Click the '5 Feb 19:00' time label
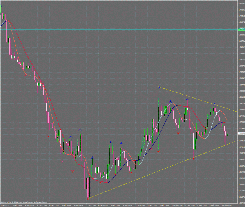Screen dimensions: 245x207 click(x=91, y=205)
